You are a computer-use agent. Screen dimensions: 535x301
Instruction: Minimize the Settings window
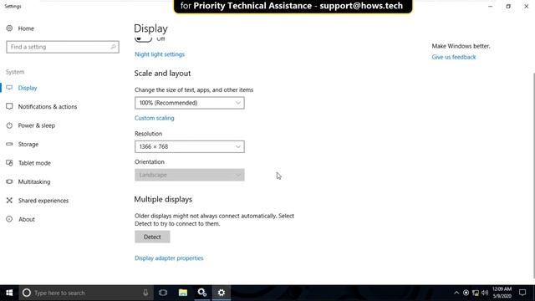(491, 6)
